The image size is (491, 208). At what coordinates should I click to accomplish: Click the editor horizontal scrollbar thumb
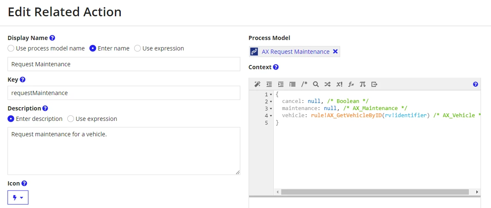click(x=375, y=192)
